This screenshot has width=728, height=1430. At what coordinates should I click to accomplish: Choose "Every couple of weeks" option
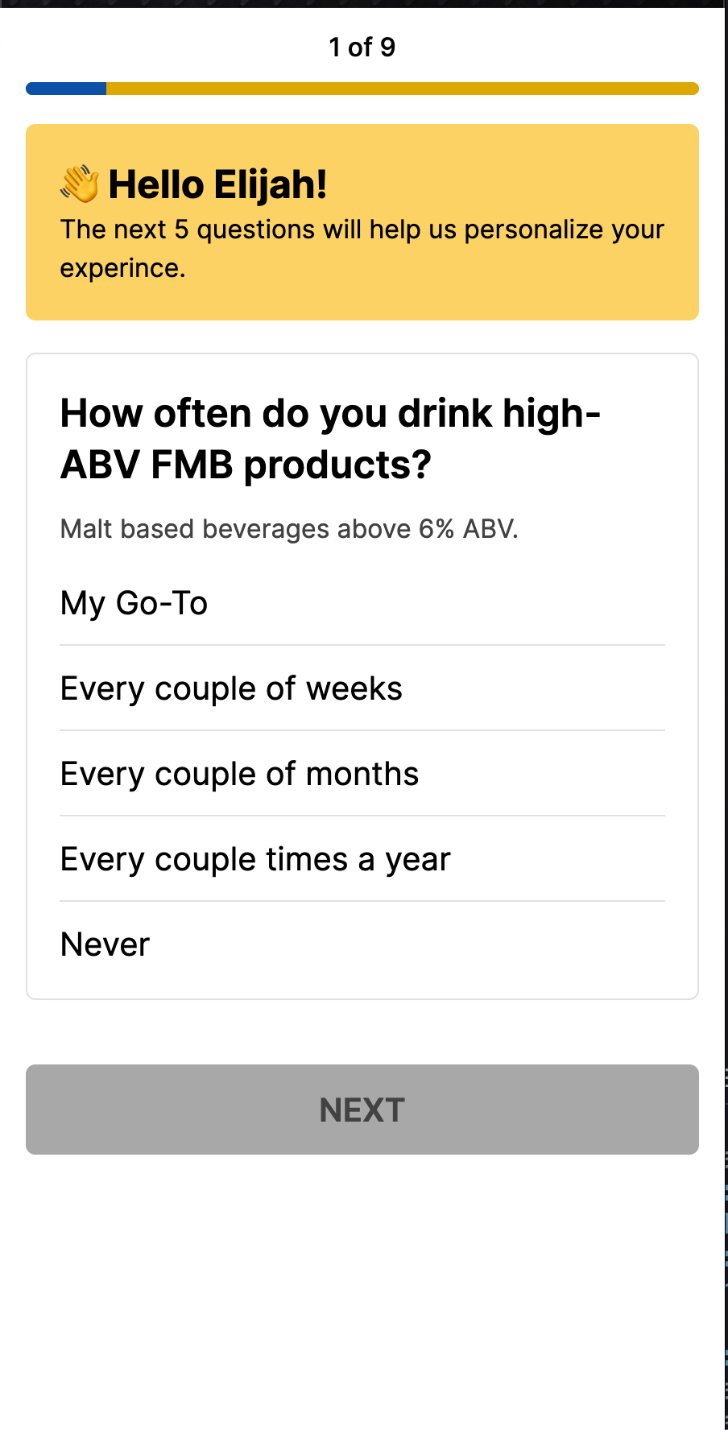[x=231, y=689]
